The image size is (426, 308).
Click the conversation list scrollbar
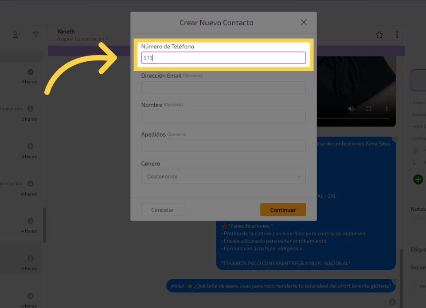coord(44,225)
